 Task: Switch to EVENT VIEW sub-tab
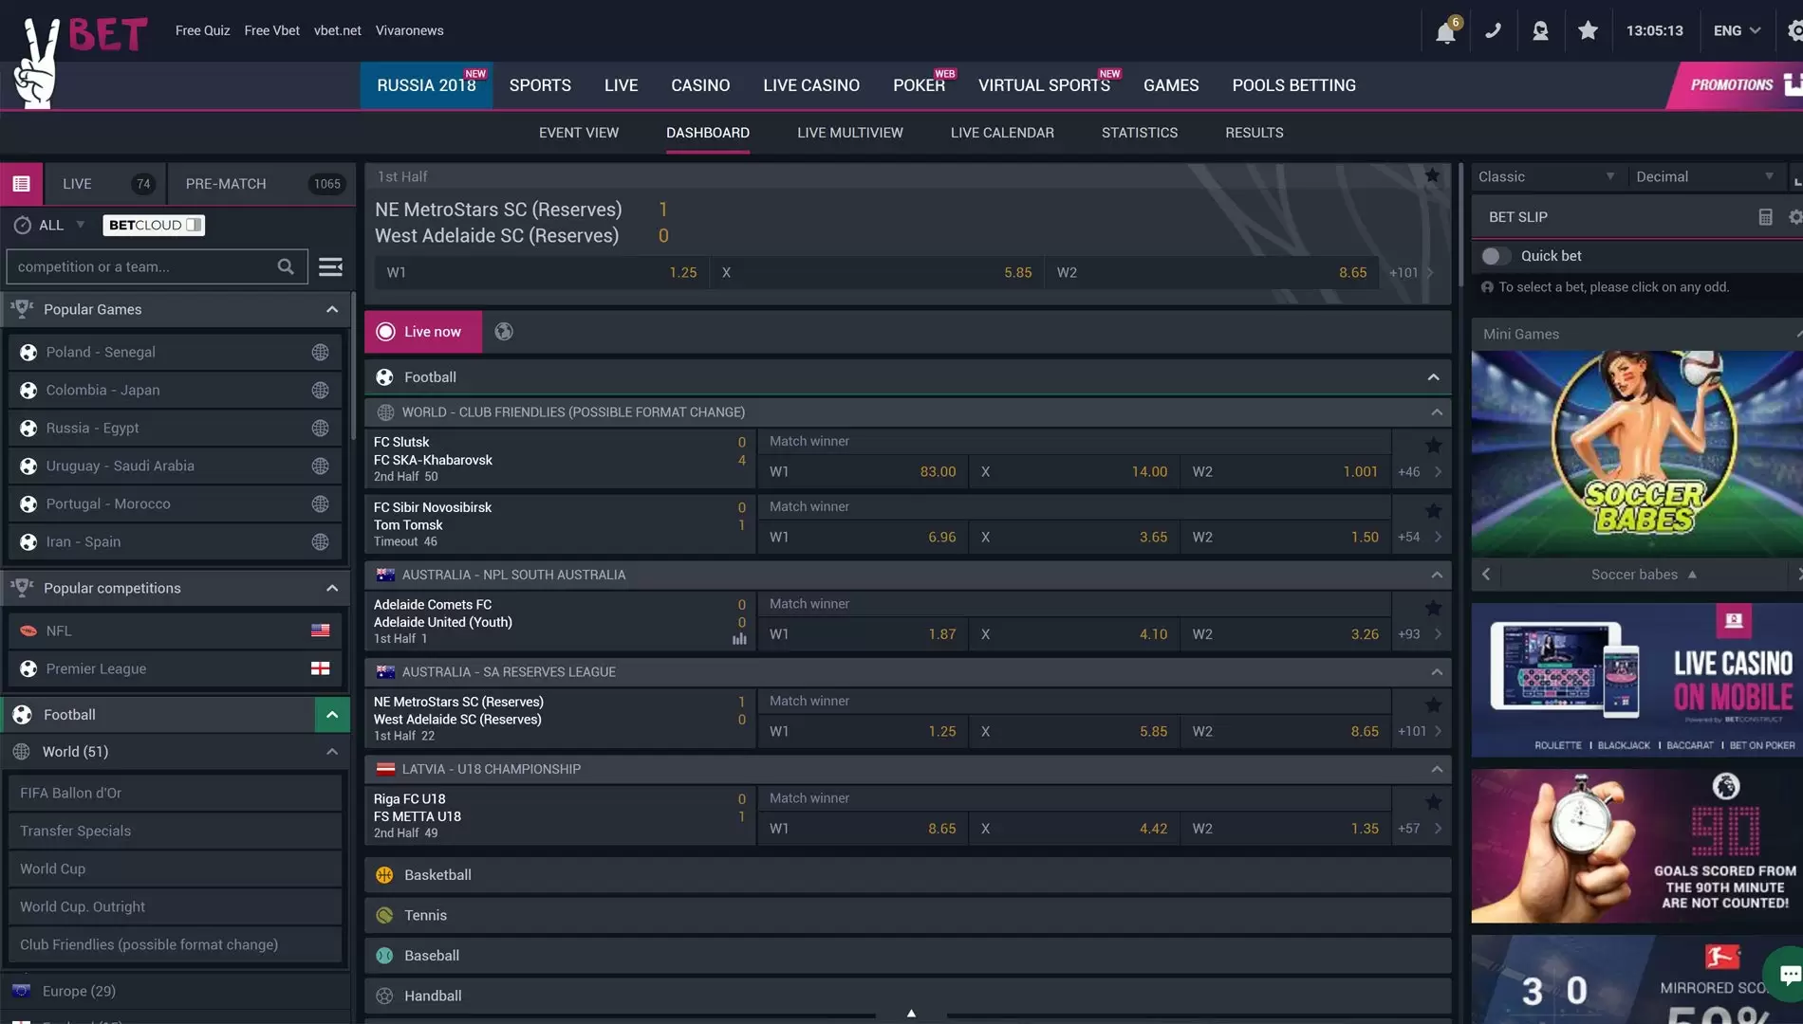point(579,133)
